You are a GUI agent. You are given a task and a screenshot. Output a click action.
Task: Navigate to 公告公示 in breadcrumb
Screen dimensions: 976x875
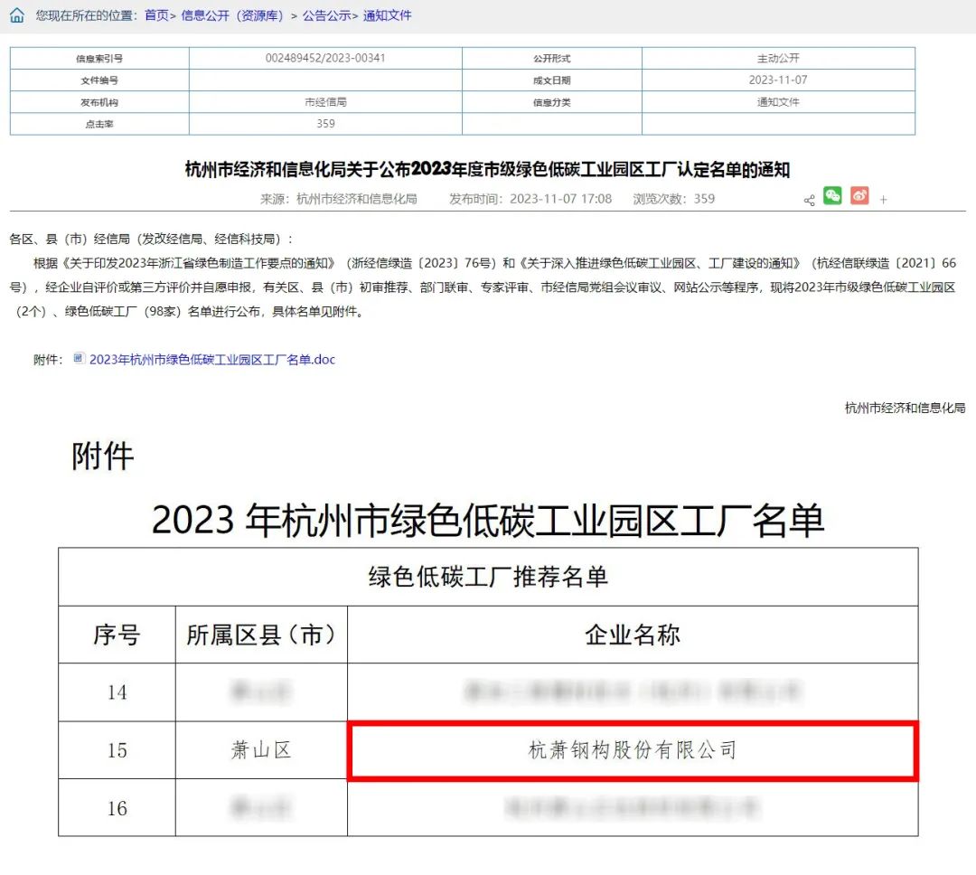point(326,15)
